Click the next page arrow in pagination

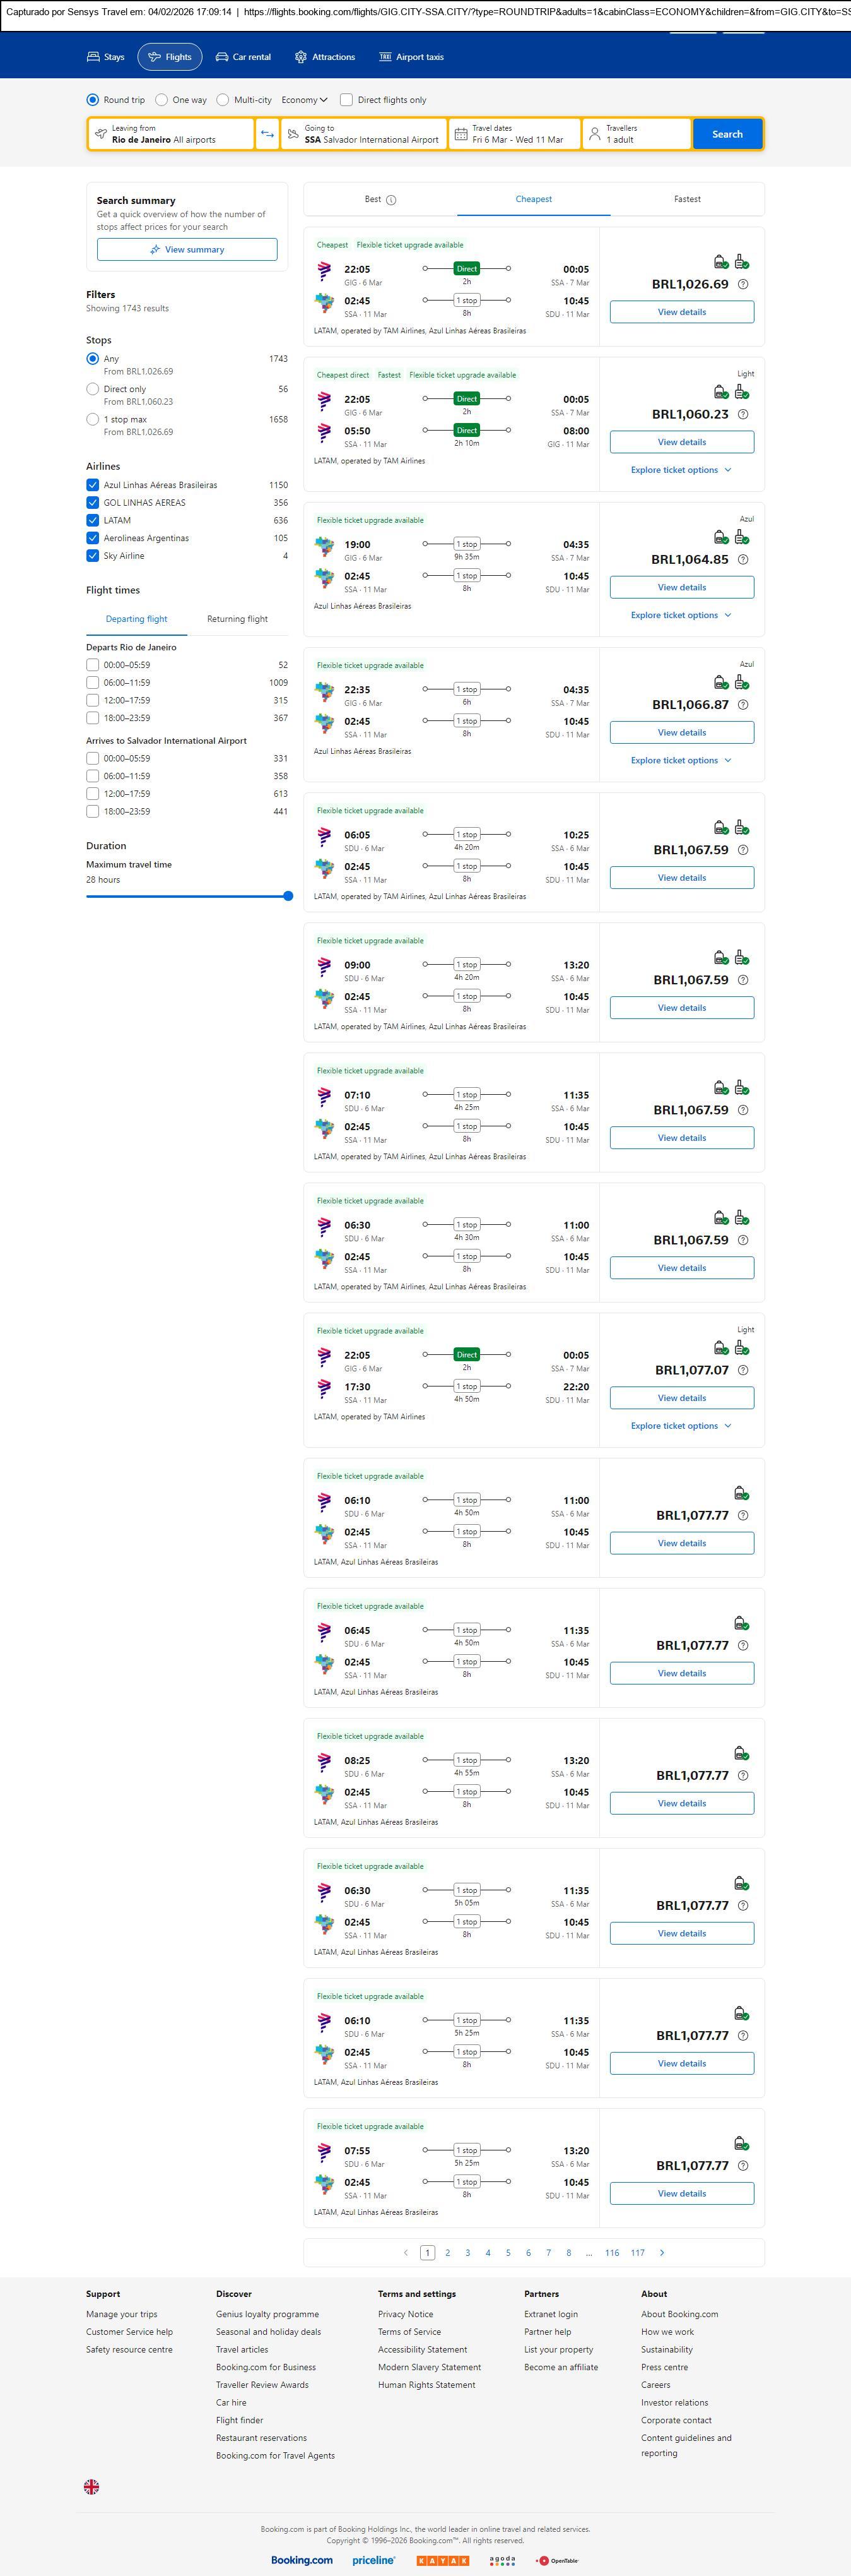tap(662, 2252)
